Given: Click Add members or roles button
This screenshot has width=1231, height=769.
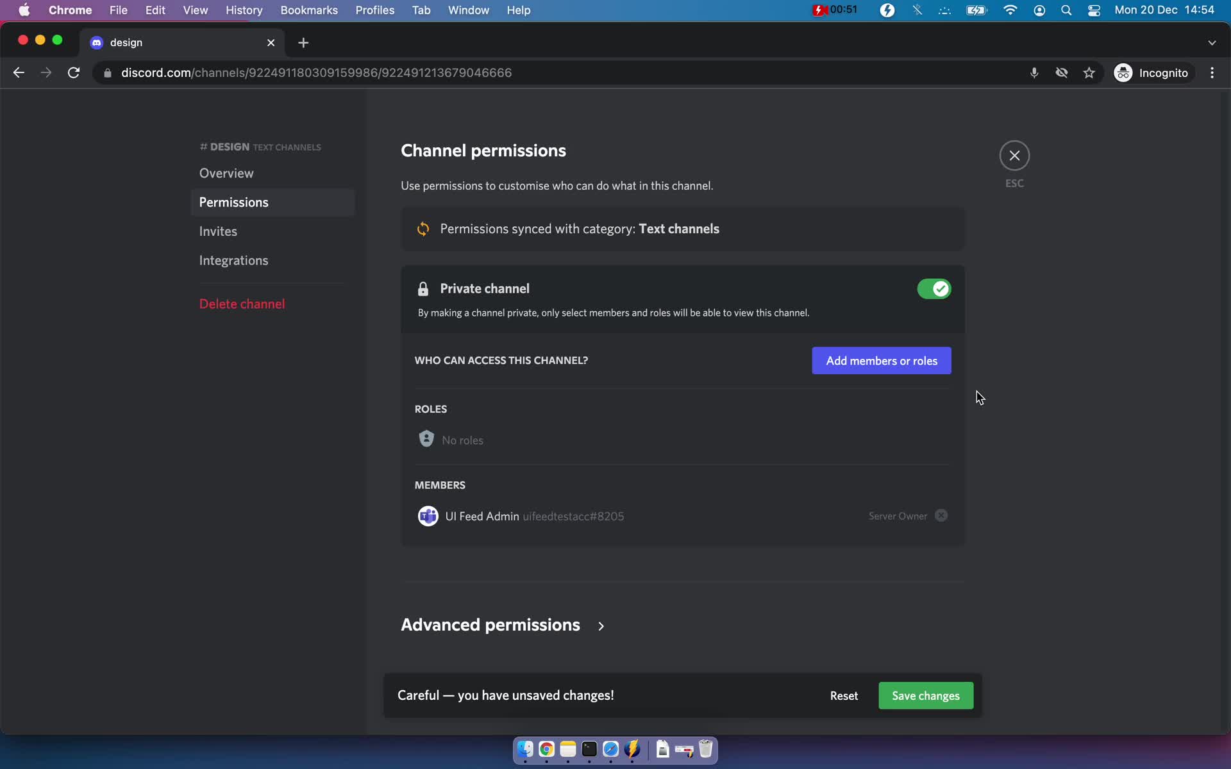Looking at the screenshot, I should 882,361.
